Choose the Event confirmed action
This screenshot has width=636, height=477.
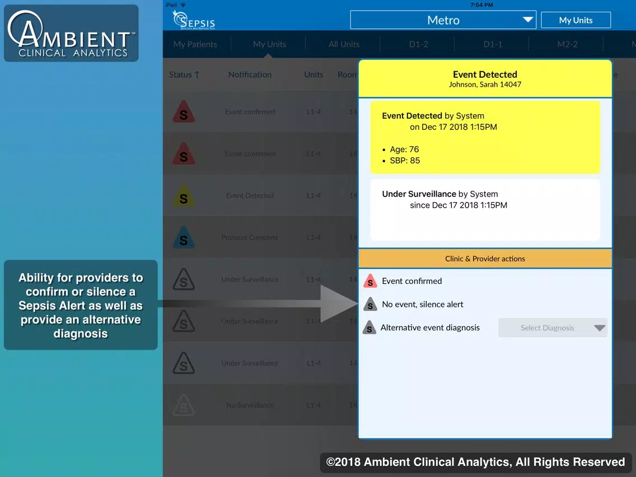(x=411, y=281)
